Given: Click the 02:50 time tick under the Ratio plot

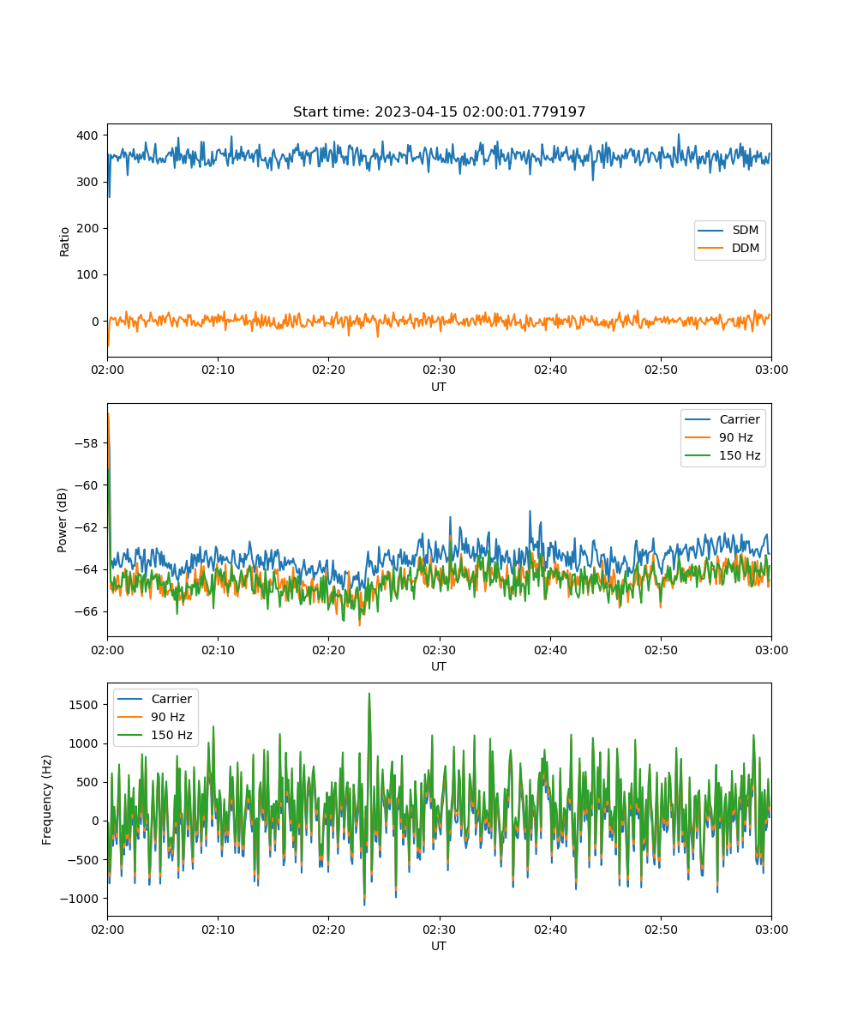Looking at the screenshot, I should click(661, 370).
